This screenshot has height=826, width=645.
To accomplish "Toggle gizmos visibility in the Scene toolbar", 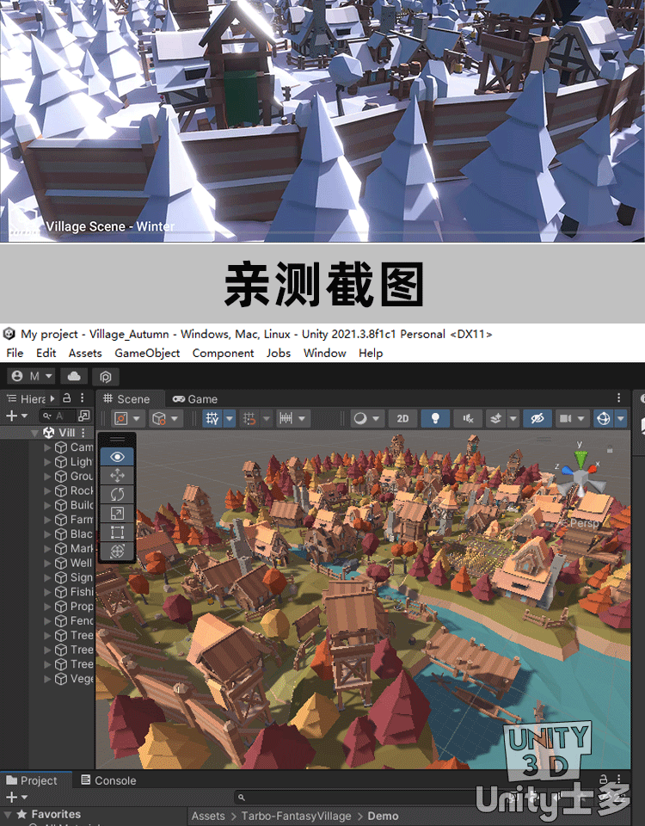I will click(604, 418).
